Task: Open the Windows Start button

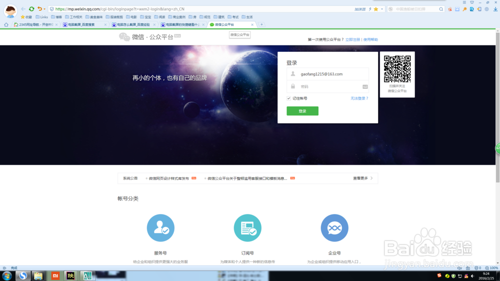Action: coord(7,276)
